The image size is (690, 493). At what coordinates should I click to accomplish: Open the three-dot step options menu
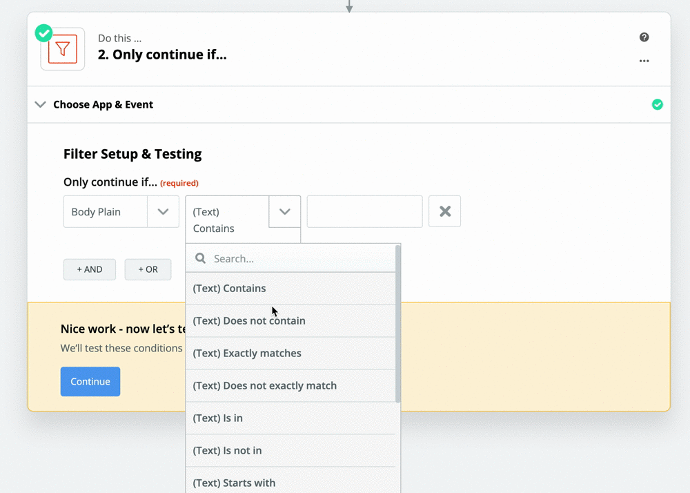tap(644, 61)
